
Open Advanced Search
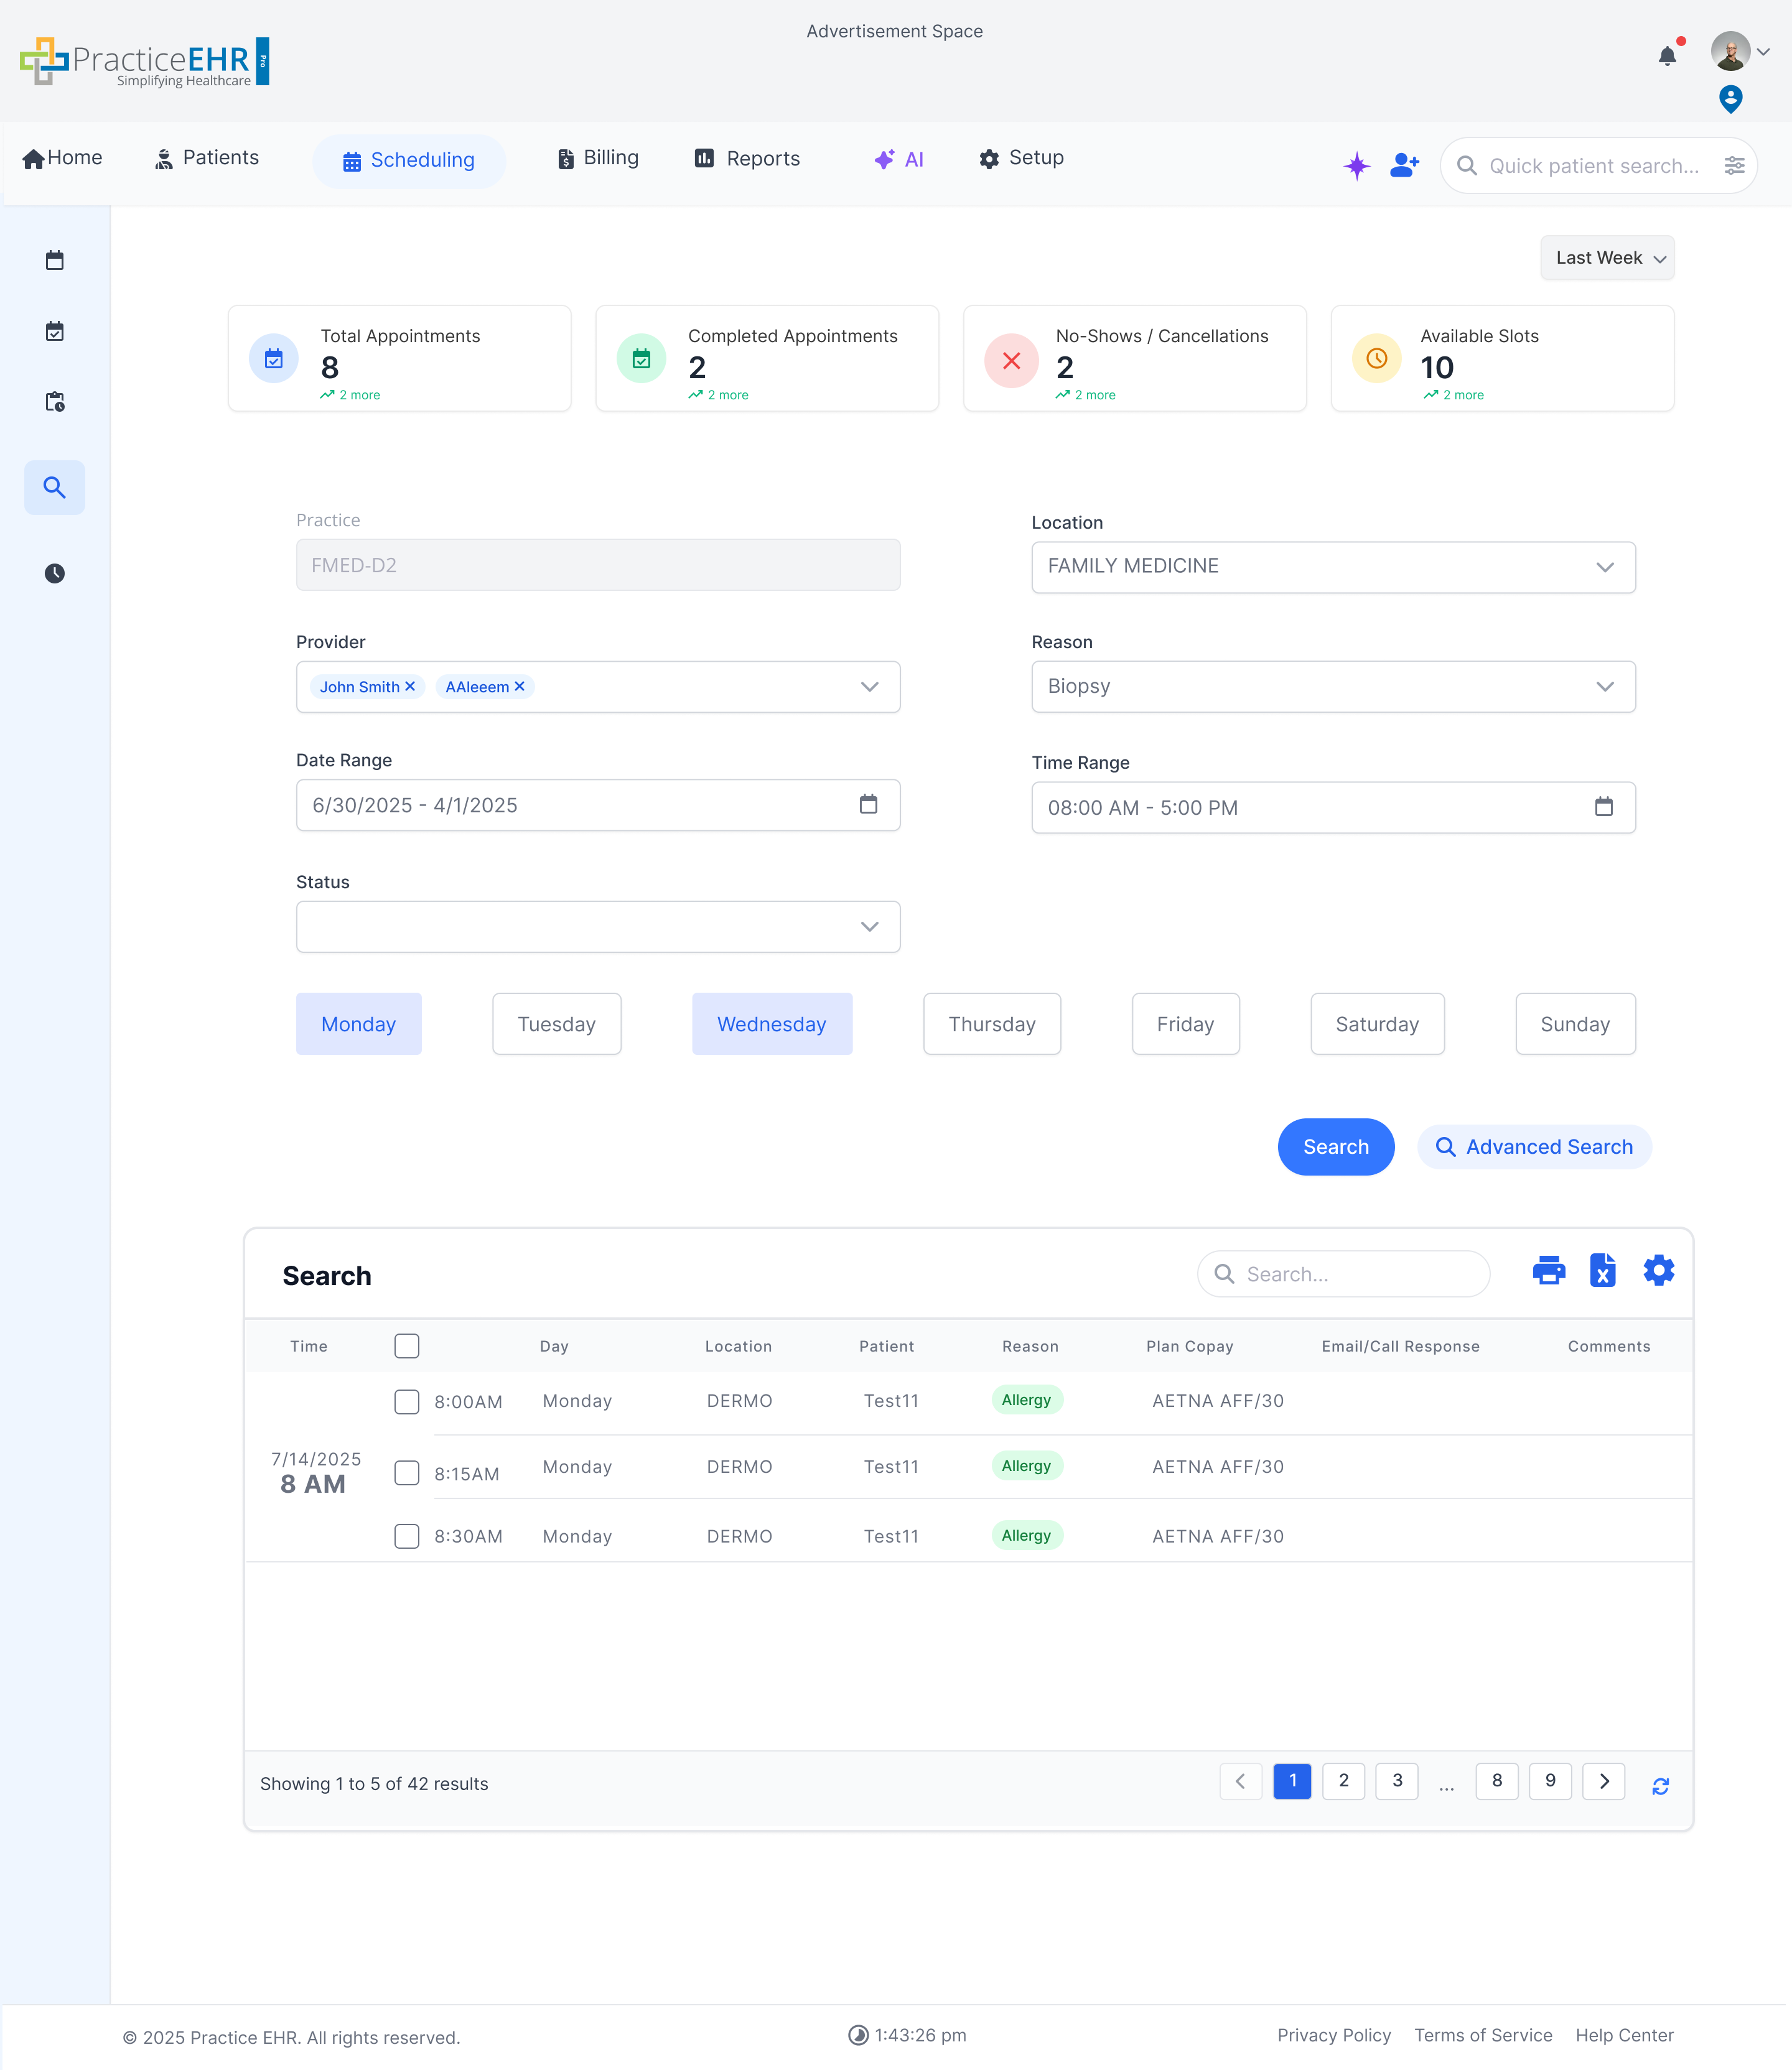tap(1534, 1146)
